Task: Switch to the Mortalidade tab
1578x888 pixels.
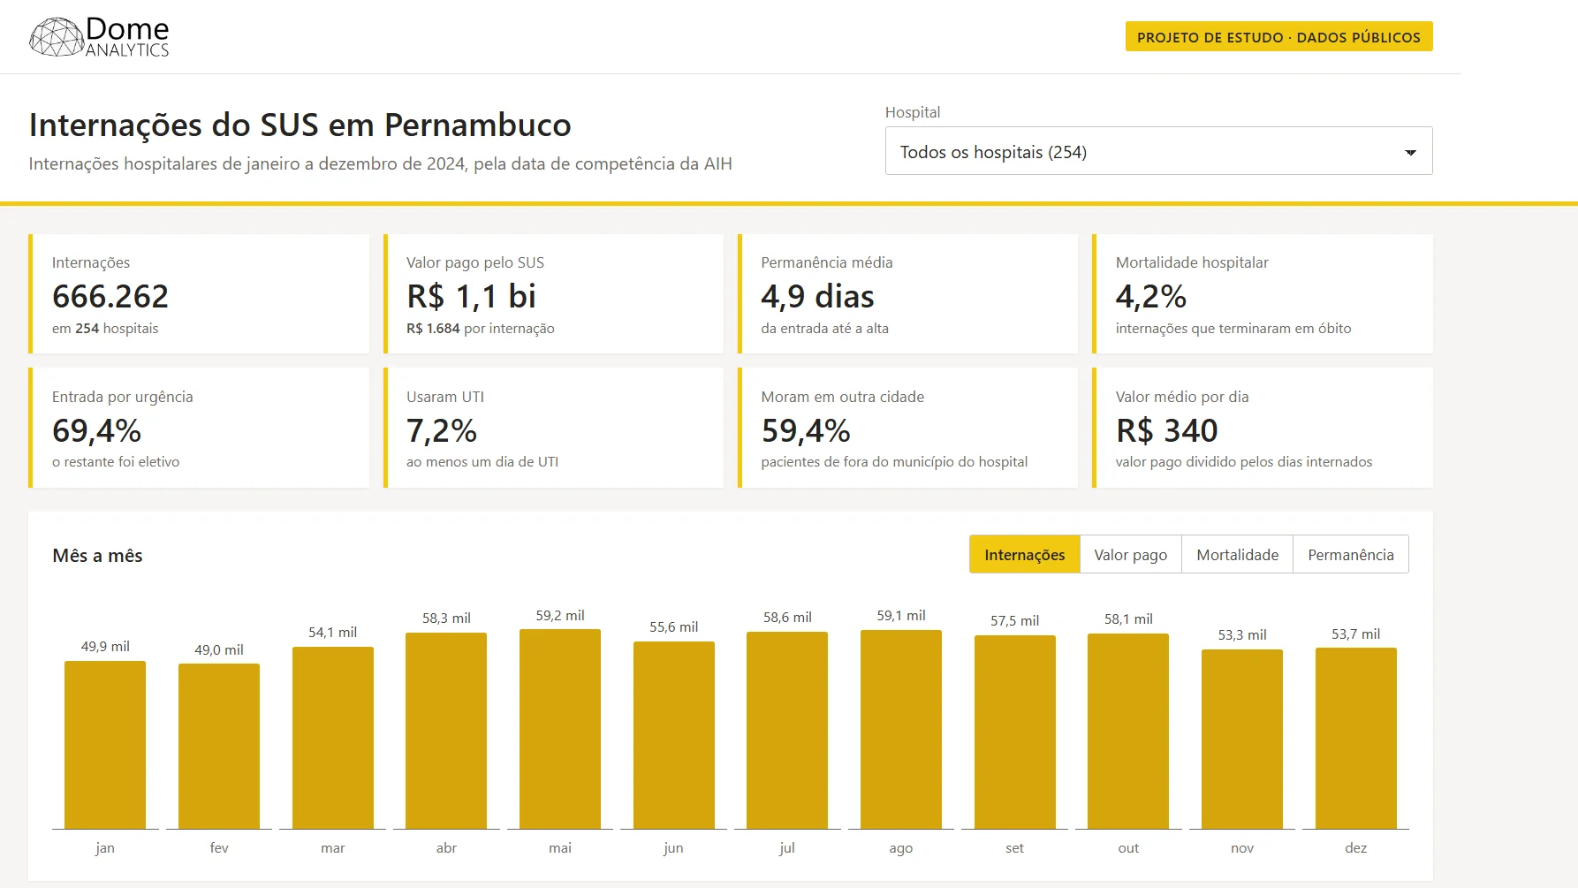Action: coord(1237,554)
